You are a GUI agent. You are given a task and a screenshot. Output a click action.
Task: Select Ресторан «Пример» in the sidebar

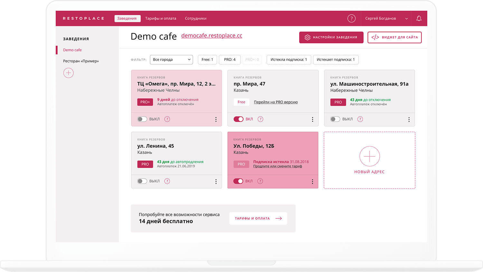click(81, 61)
